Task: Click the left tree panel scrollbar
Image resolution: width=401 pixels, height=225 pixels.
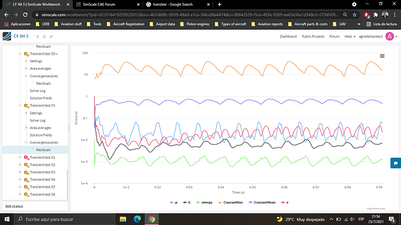Action: [67, 185]
